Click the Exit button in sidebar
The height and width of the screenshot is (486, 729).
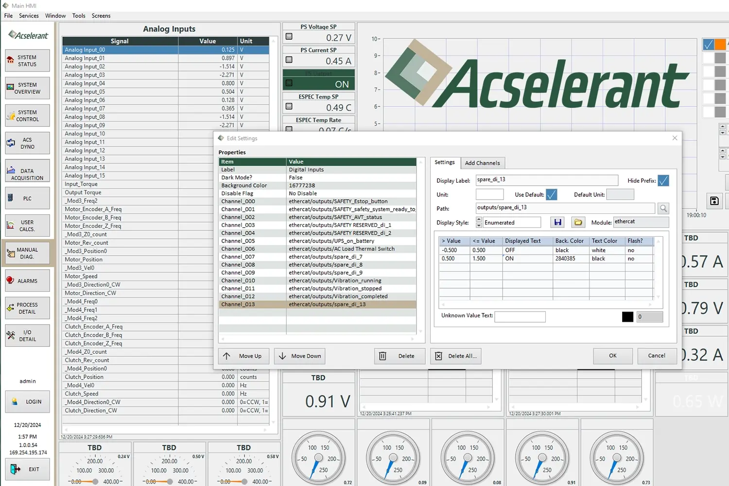[27, 469]
